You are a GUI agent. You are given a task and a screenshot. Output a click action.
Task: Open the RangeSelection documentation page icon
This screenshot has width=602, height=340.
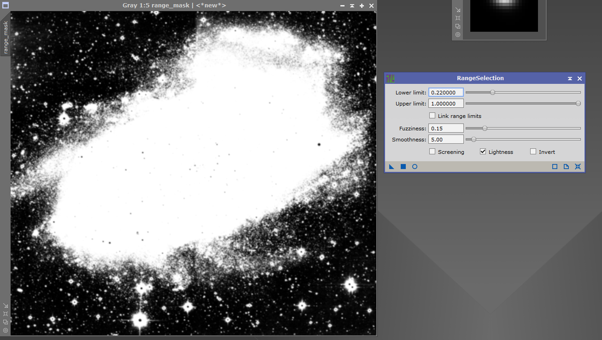[x=566, y=166]
